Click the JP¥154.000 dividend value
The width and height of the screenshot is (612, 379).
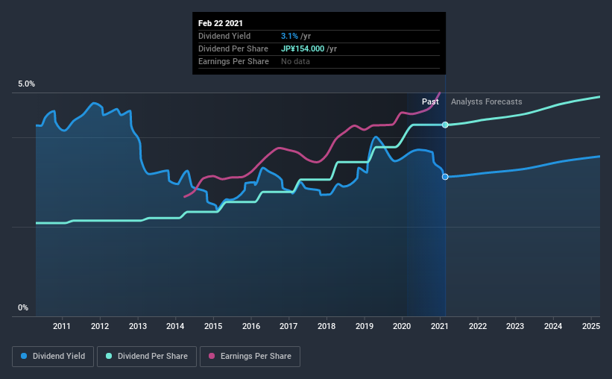tap(303, 48)
